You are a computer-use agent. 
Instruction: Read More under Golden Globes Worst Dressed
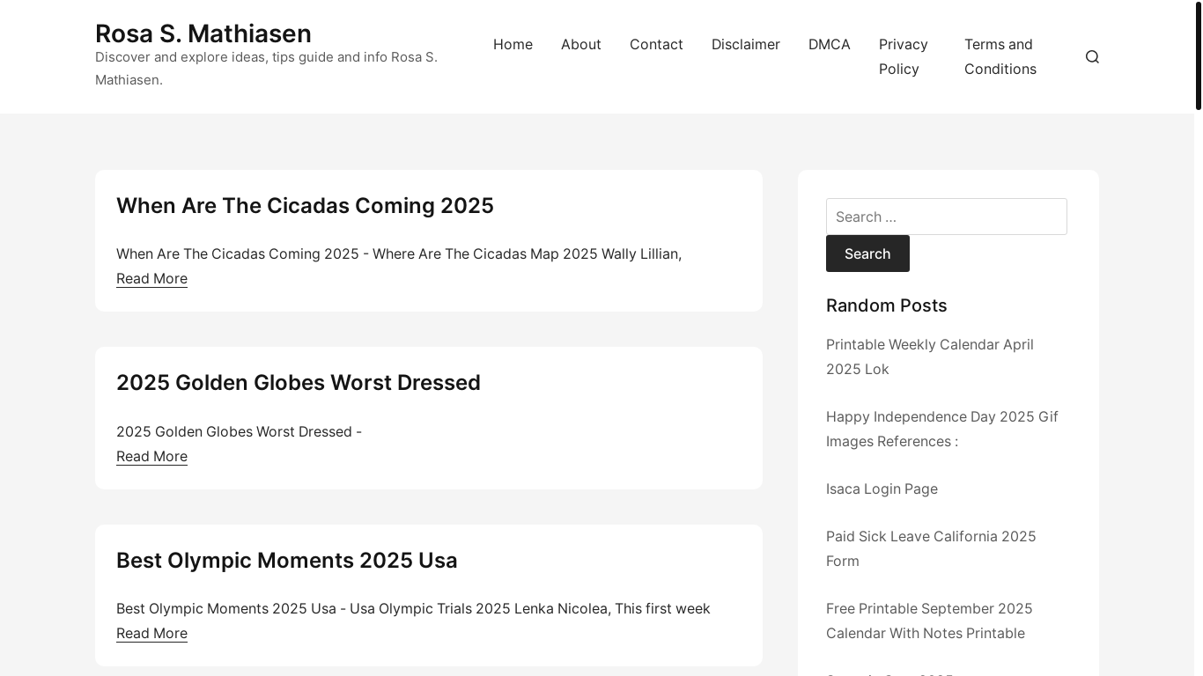[x=151, y=456]
